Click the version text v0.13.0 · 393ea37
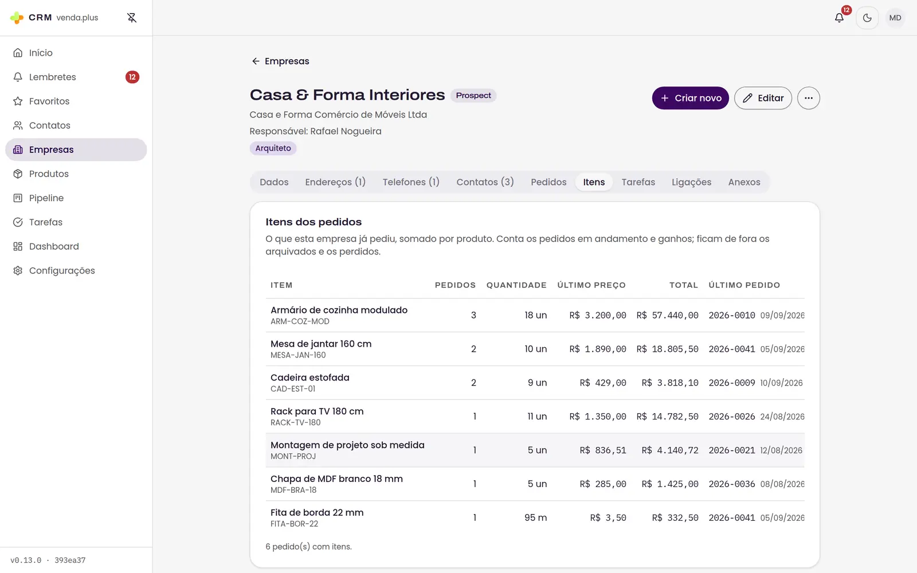917x573 pixels. coord(48,560)
